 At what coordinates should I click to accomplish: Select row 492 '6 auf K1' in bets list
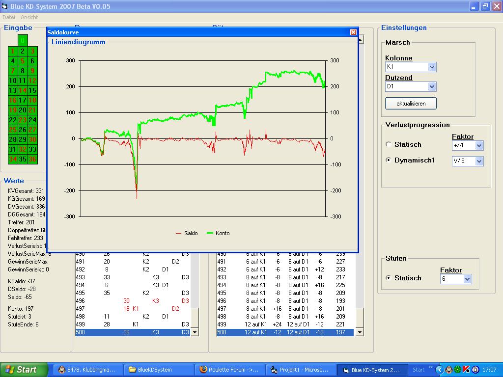(x=285, y=269)
